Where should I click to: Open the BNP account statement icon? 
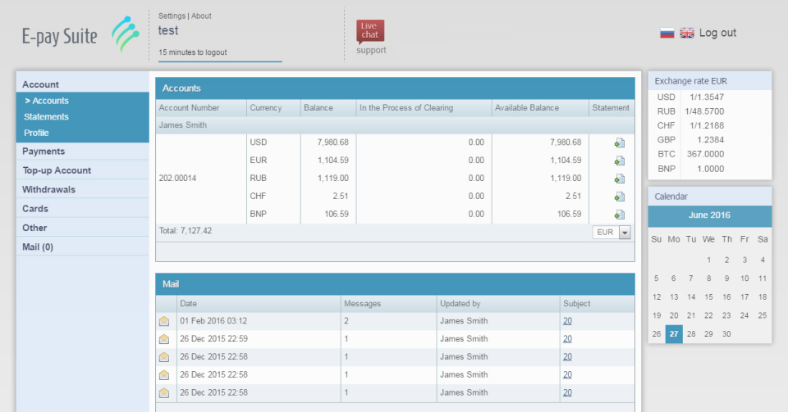pos(619,215)
